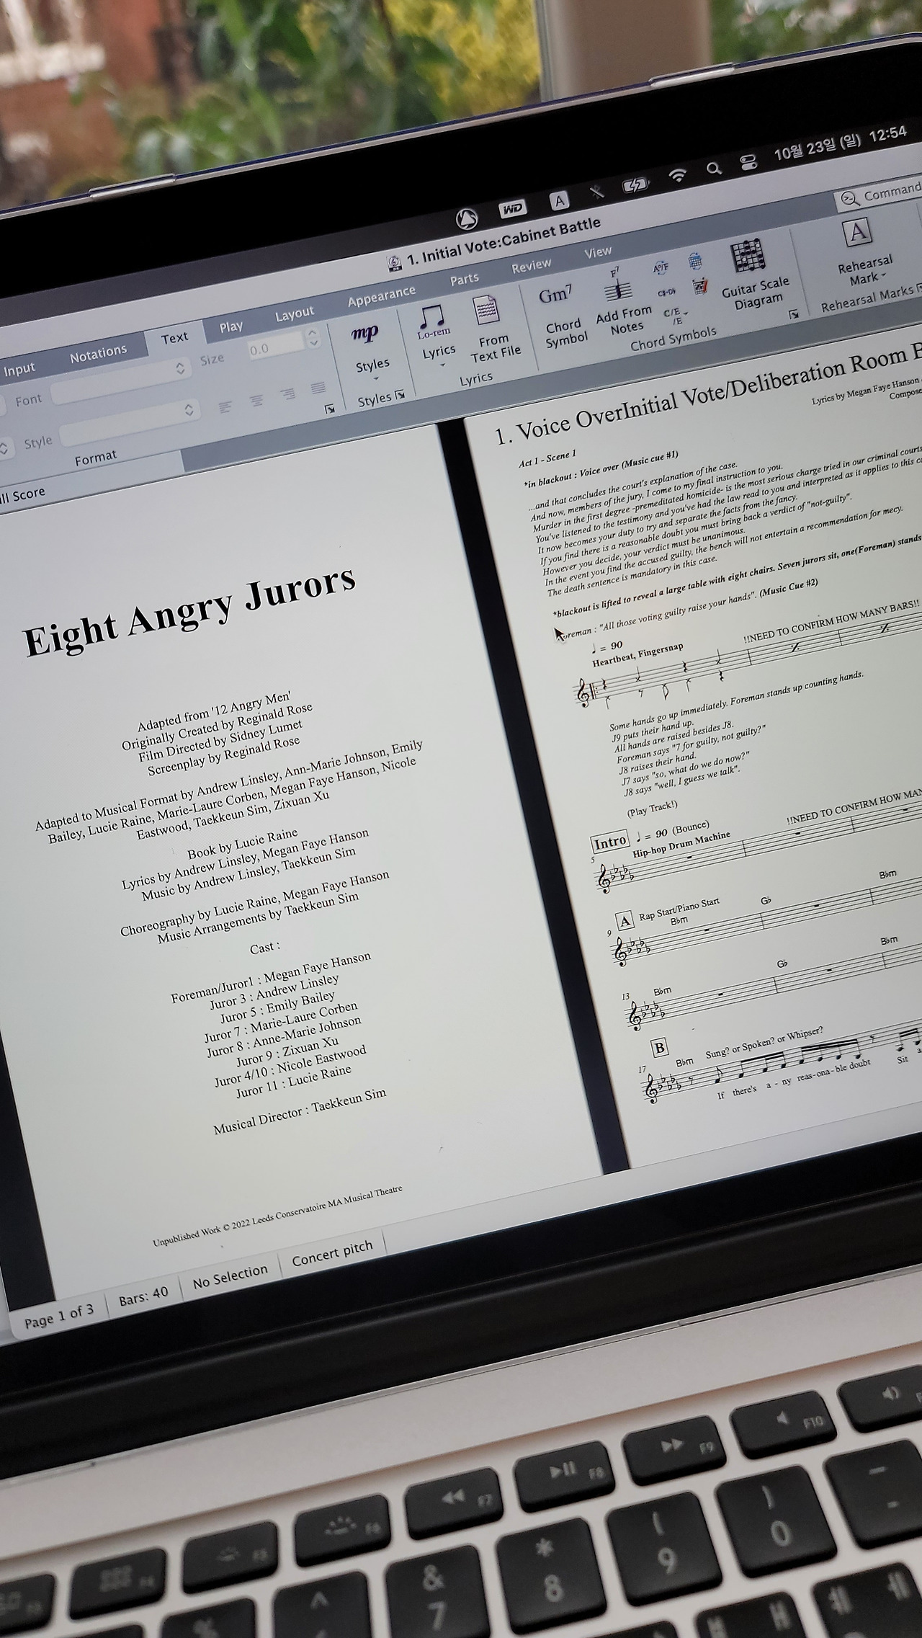Click the Page 1 of 3 status readout
This screenshot has width=922, height=1638.
pyautogui.click(x=58, y=1315)
